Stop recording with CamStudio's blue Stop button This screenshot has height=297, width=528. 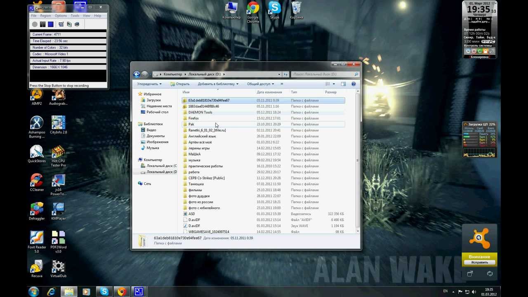pos(50,24)
